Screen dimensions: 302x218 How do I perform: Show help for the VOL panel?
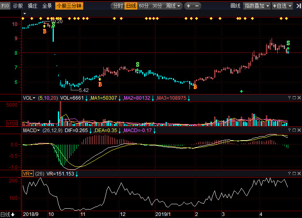[289, 98]
